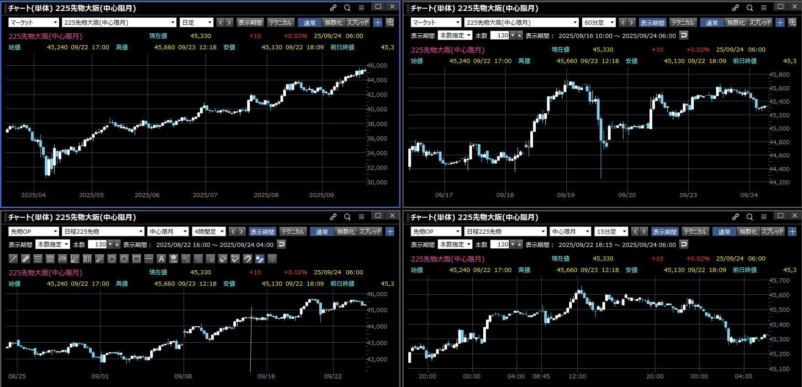The image size is (802, 387).
Task: Select the text annotation 'A' tool
Action: point(161,259)
